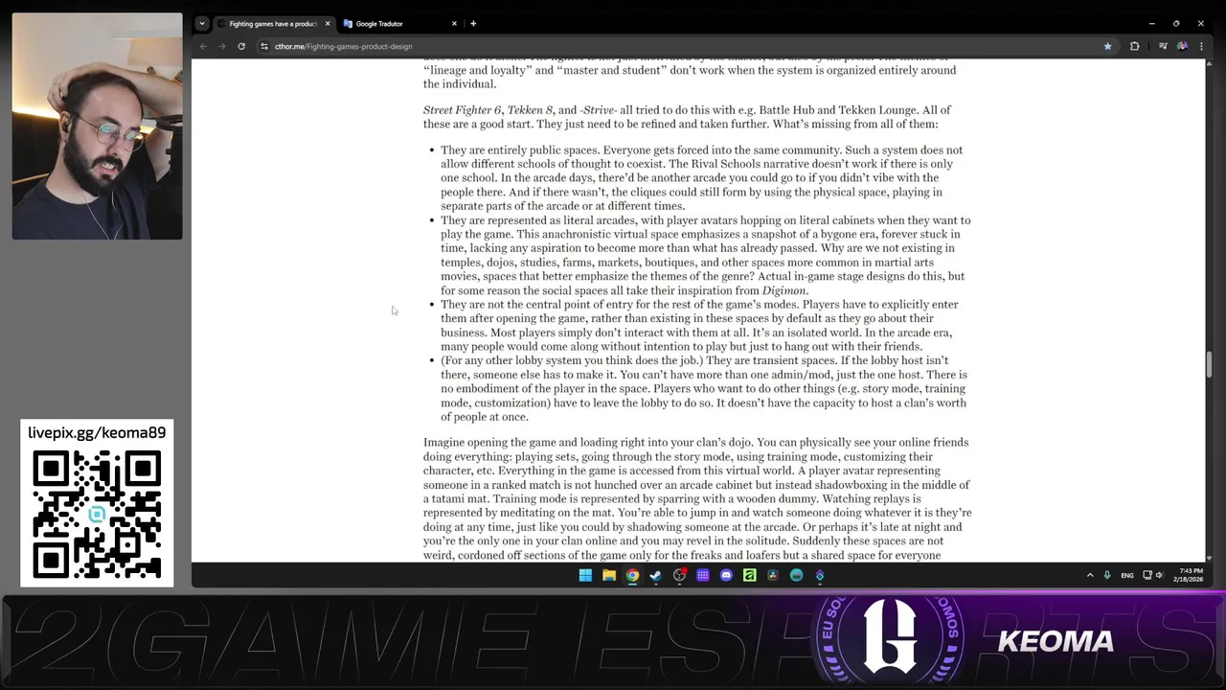Open ENG language input switcher
The height and width of the screenshot is (690, 1226).
[x=1127, y=575]
